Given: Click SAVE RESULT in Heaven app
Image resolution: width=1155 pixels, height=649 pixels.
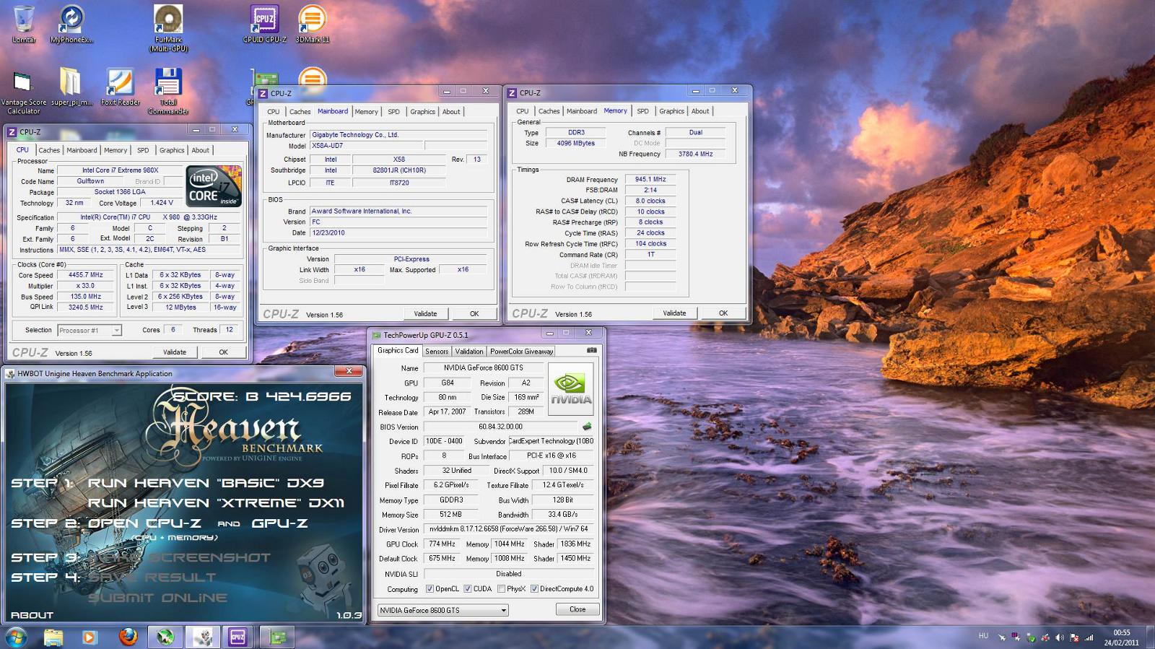Looking at the screenshot, I should point(152,578).
